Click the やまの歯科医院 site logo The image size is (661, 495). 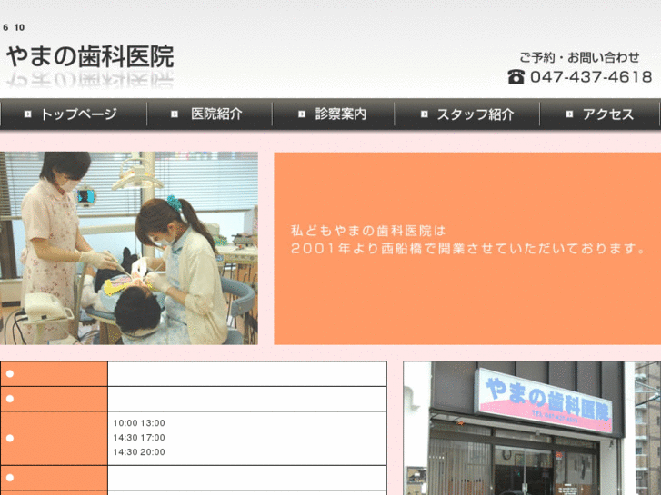pos(90,57)
